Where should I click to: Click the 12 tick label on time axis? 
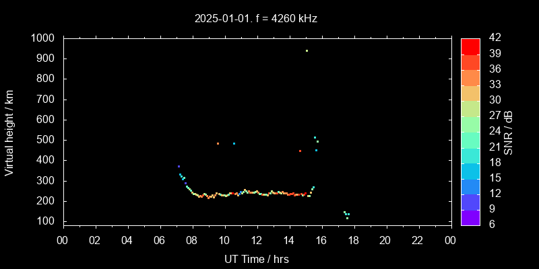[256, 240]
